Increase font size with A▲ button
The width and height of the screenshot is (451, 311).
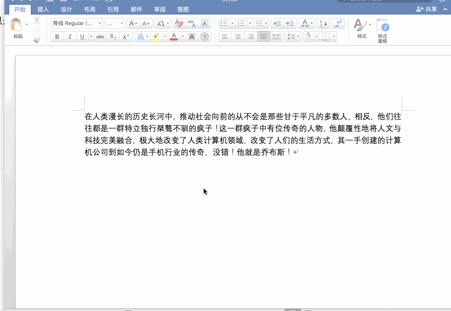coord(133,23)
